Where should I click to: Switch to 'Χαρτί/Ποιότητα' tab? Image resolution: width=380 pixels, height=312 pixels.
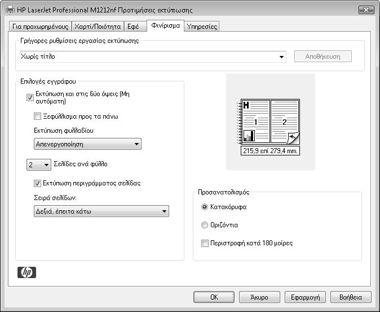[x=98, y=27]
